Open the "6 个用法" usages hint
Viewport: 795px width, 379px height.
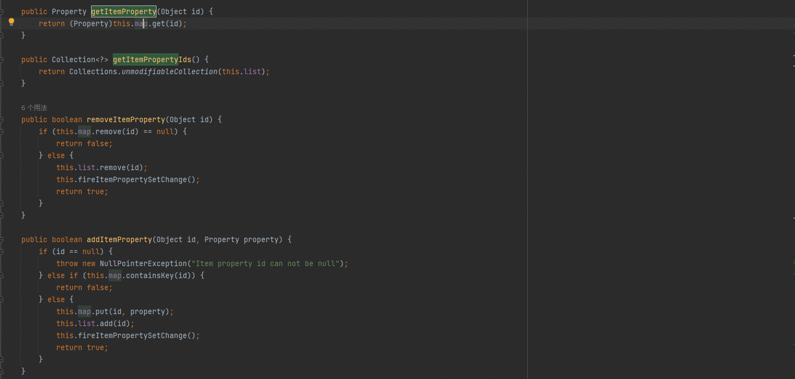pyautogui.click(x=34, y=108)
